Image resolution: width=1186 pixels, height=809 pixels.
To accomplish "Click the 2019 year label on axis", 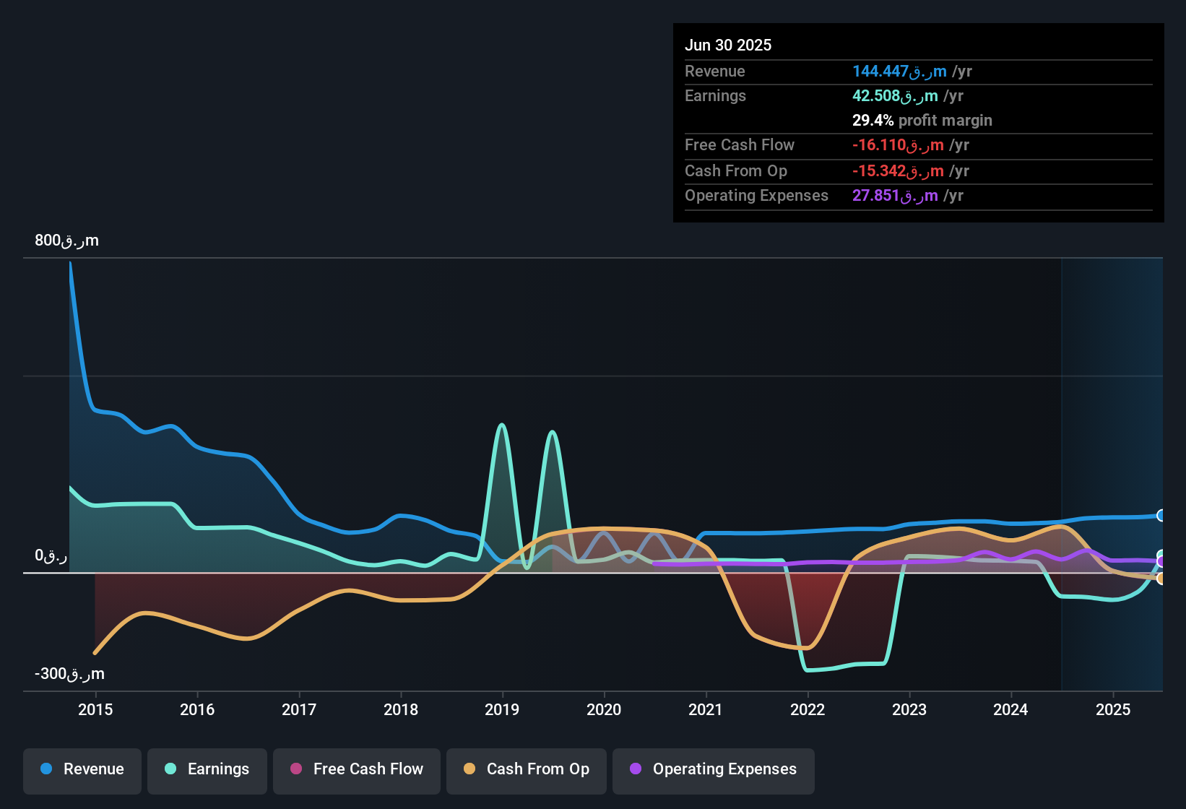I will click(502, 709).
